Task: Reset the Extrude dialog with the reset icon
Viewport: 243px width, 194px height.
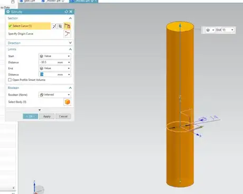Action: tap(66, 12)
